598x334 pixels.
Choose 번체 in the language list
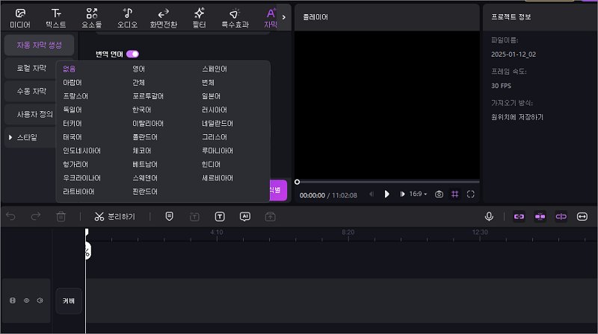[208, 83]
